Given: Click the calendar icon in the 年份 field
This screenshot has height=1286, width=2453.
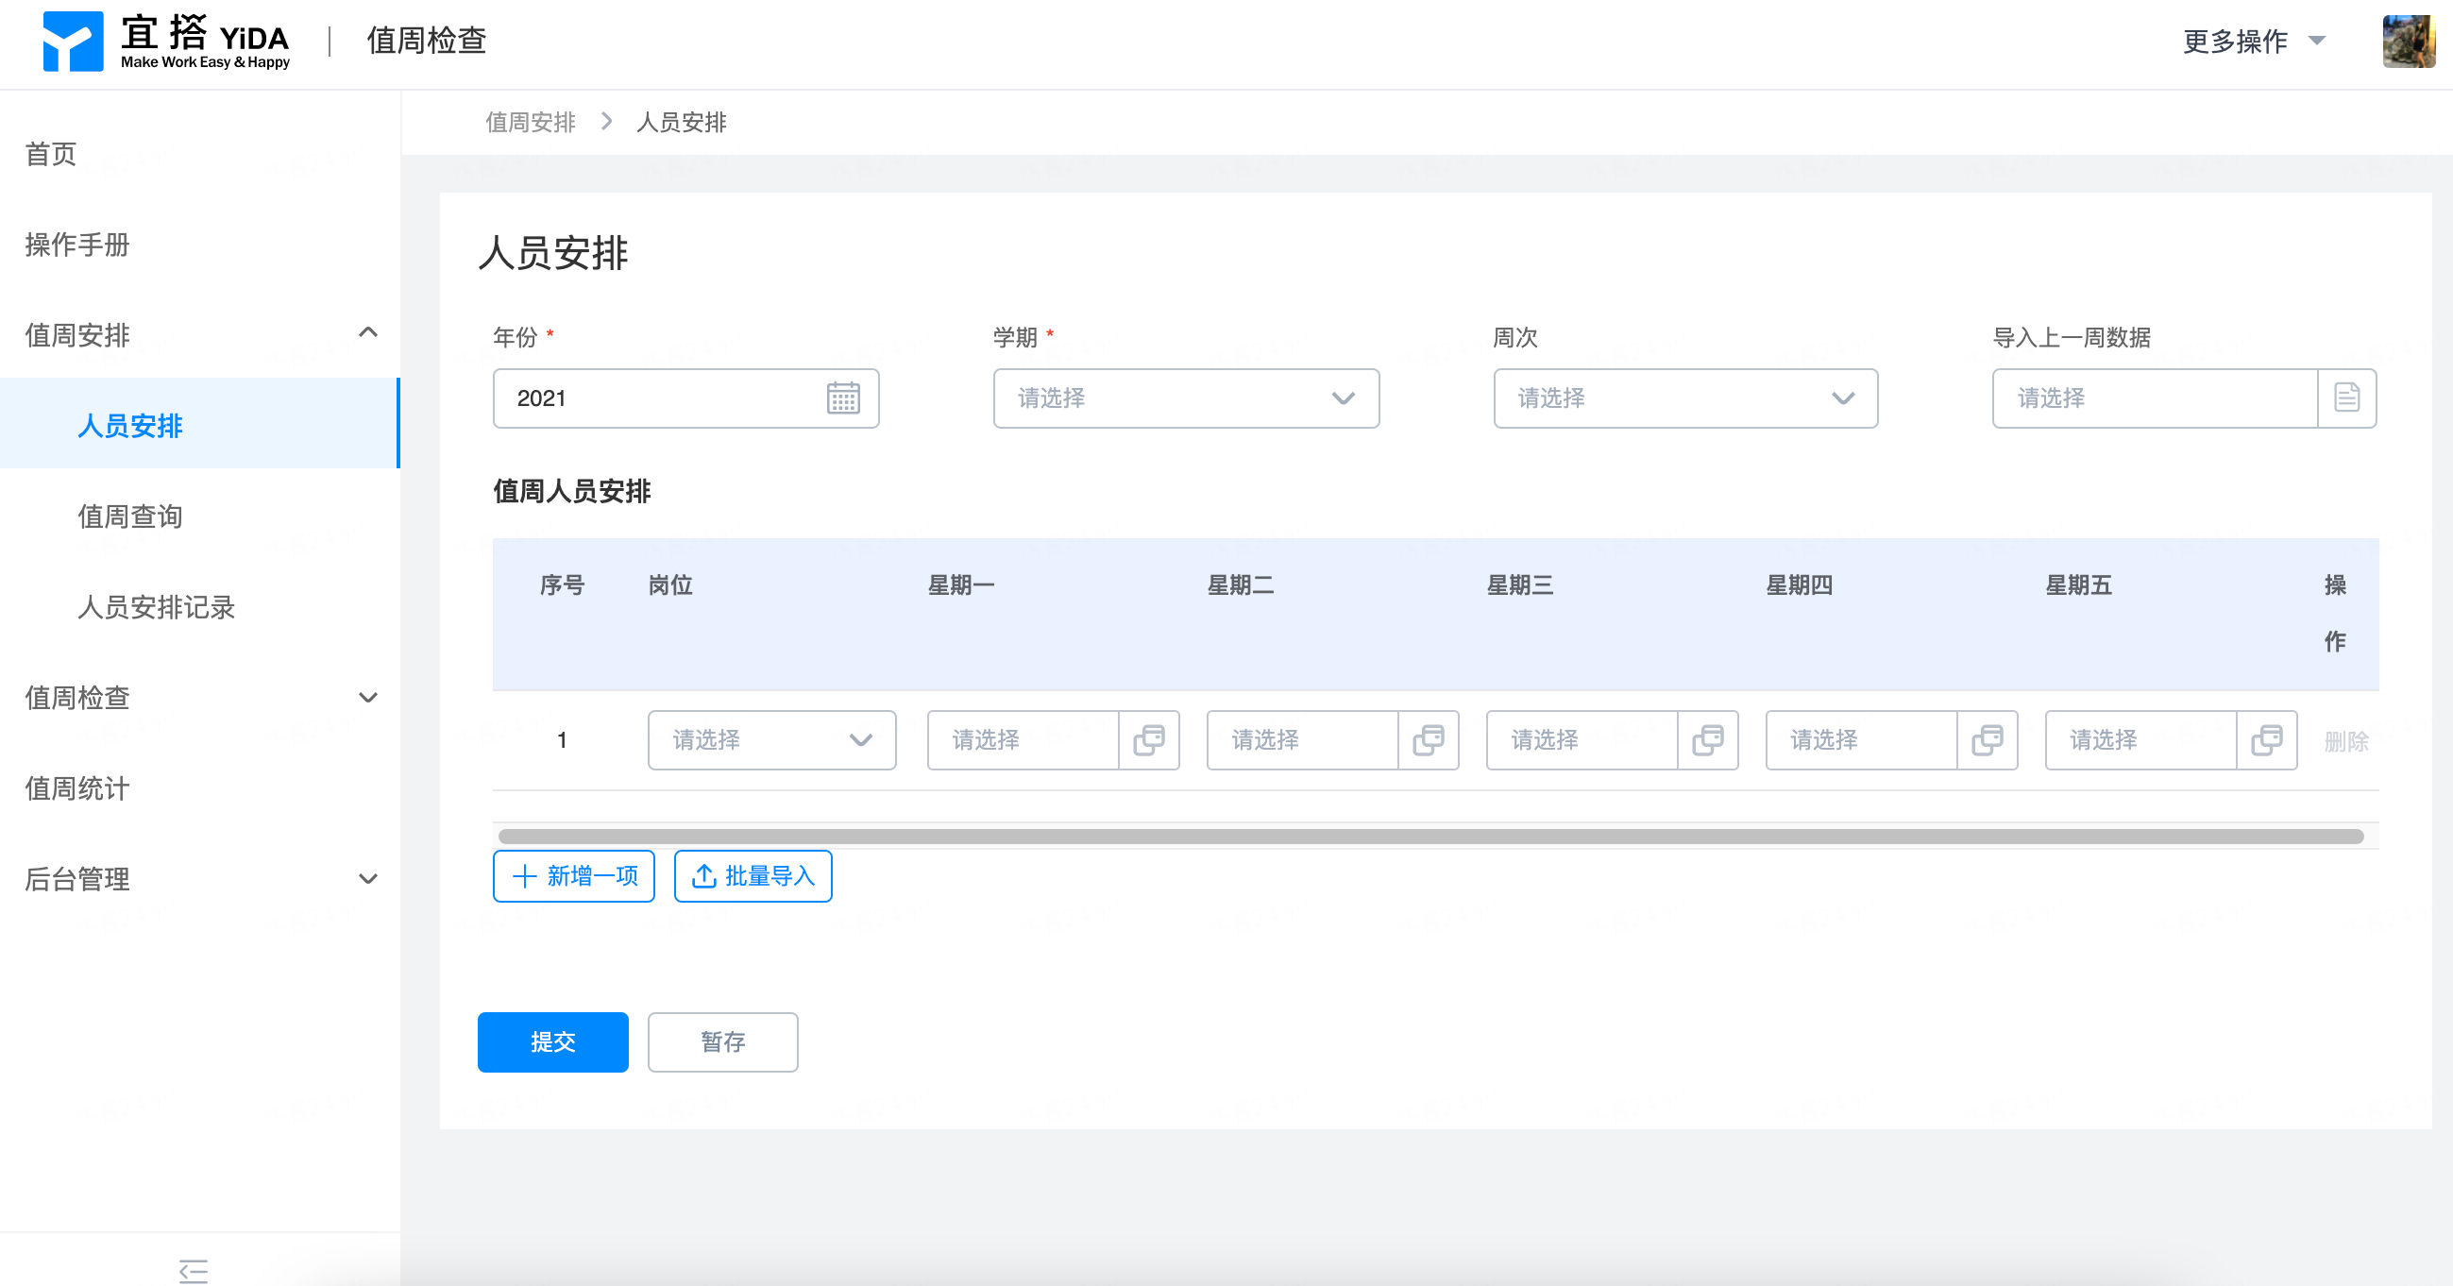Looking at the screenshot, I should (x=843, y=398).
